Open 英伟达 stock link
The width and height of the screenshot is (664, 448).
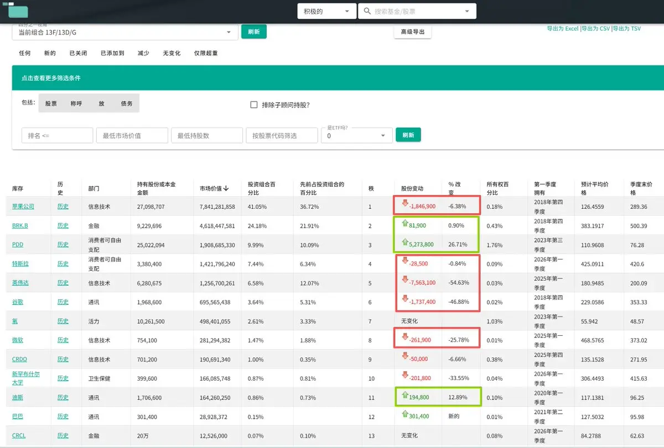pos(20,282)
